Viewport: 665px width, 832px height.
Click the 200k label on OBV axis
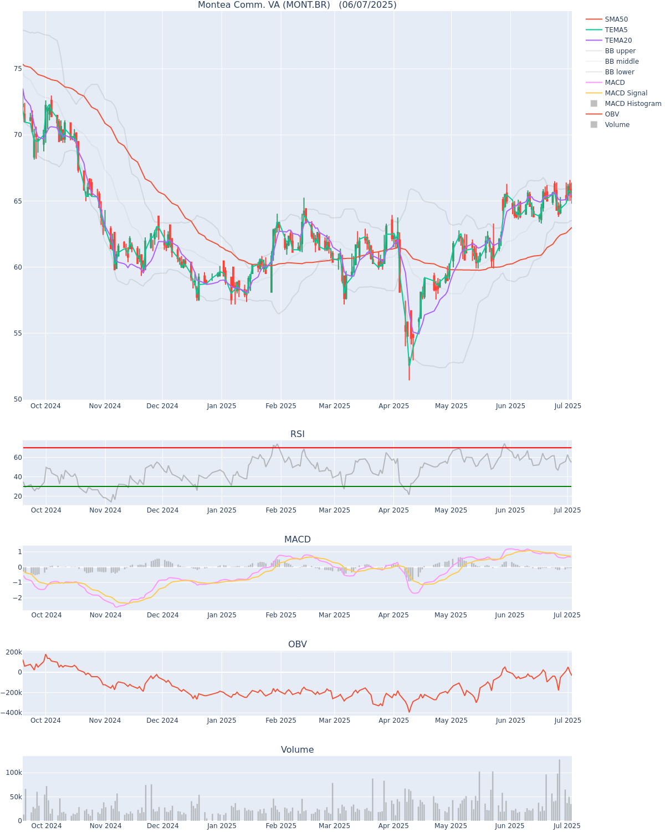pyautogui.click(x=14, y=652)
